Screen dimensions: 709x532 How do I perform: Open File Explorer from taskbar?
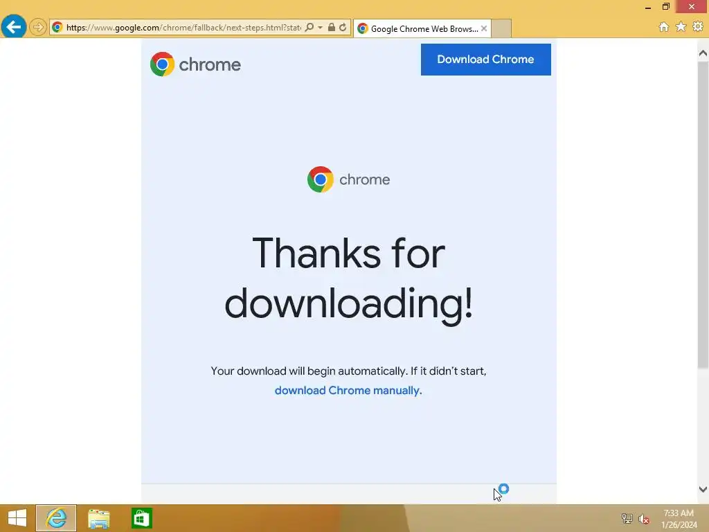tap(98, 518)
